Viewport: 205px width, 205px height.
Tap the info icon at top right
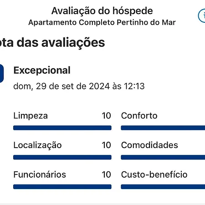point(202,16)
